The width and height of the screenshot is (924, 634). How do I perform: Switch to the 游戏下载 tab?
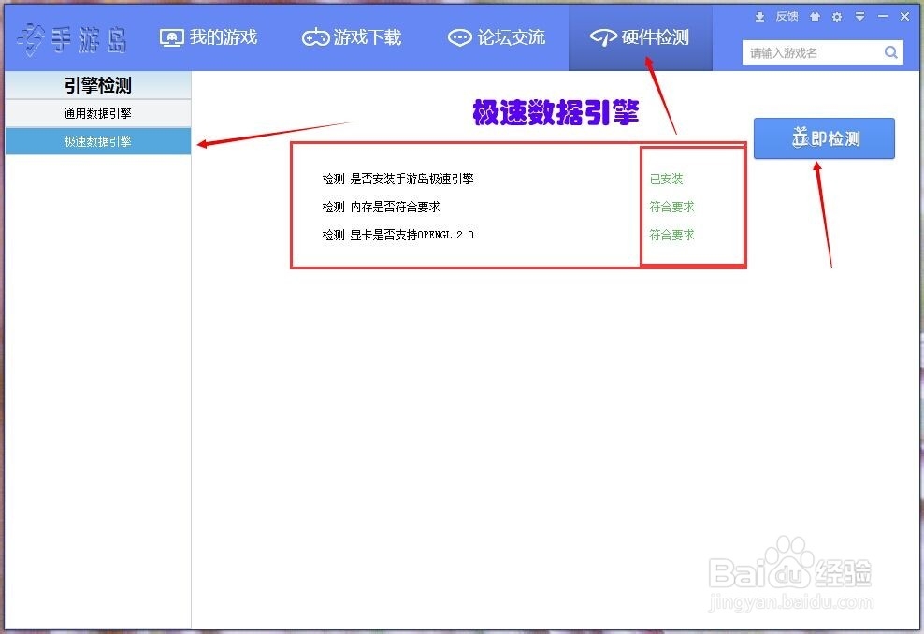[x=352, y=37]
